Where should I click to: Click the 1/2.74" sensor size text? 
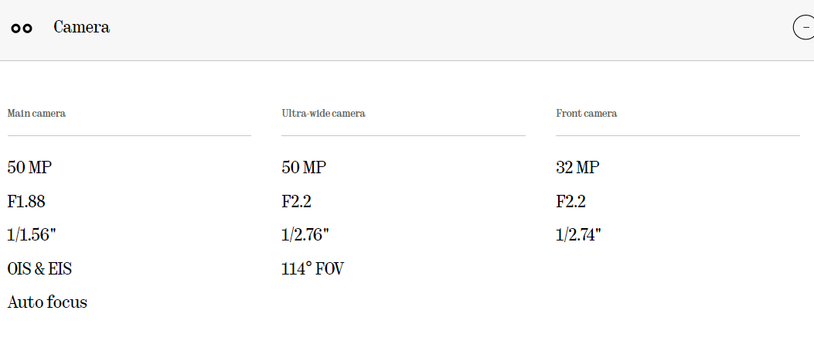pyautogui.click(x=578, y=235)
